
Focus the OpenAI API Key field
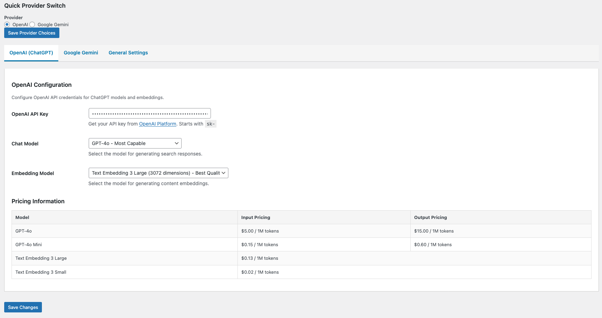(x=149, y=113)
